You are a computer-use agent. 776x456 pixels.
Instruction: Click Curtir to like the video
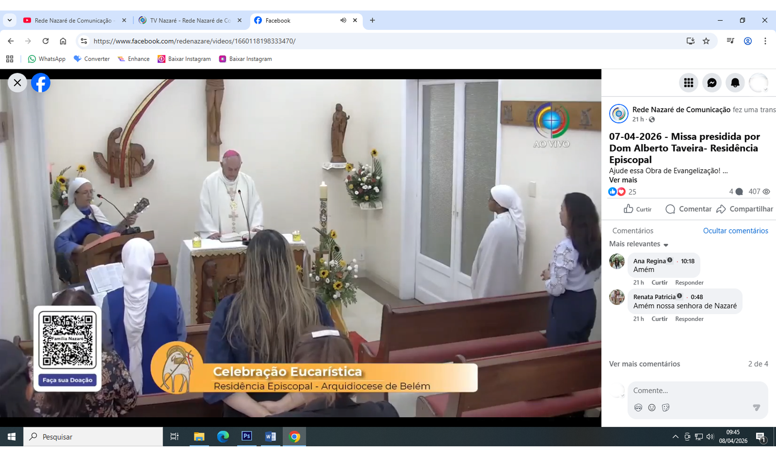coord(637,209)
